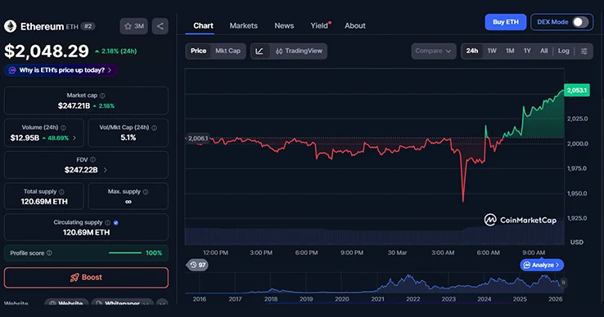Viewport: 604px width, 317px height.
Task: Click the $247.22B FDV value
Action: (81, 170)
